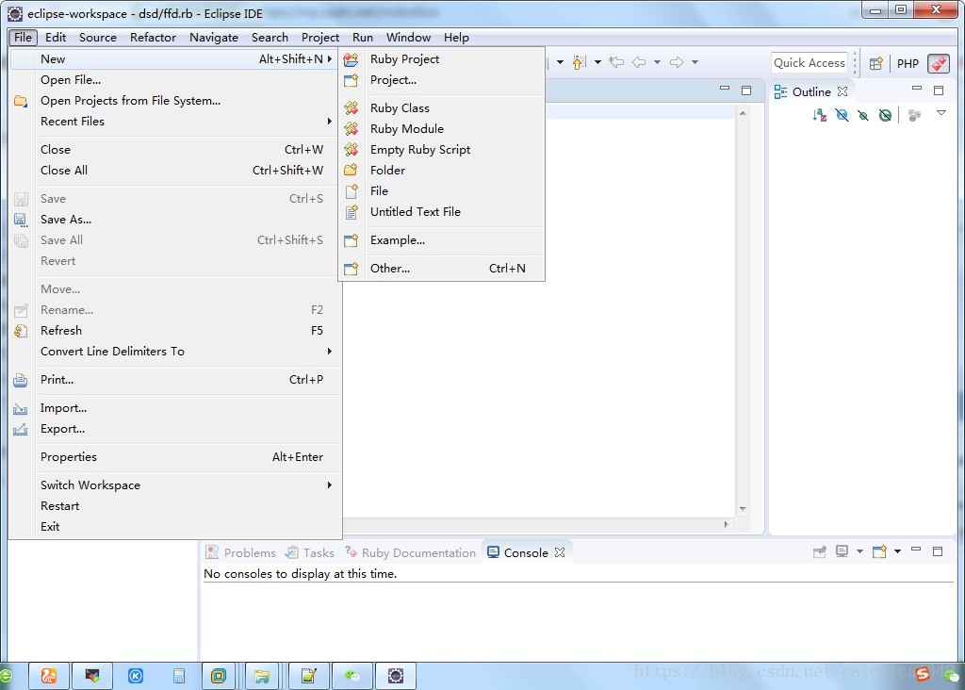
Task: Click the Refresh icon in File menu
Action: [21, 331]
